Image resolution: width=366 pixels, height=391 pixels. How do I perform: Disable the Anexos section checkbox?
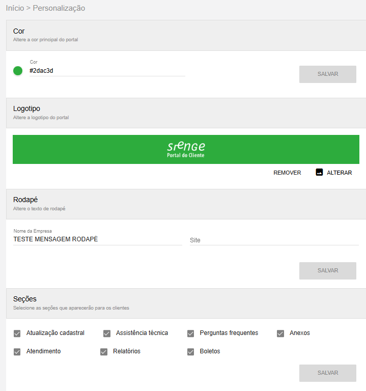(x=280, y=333)
